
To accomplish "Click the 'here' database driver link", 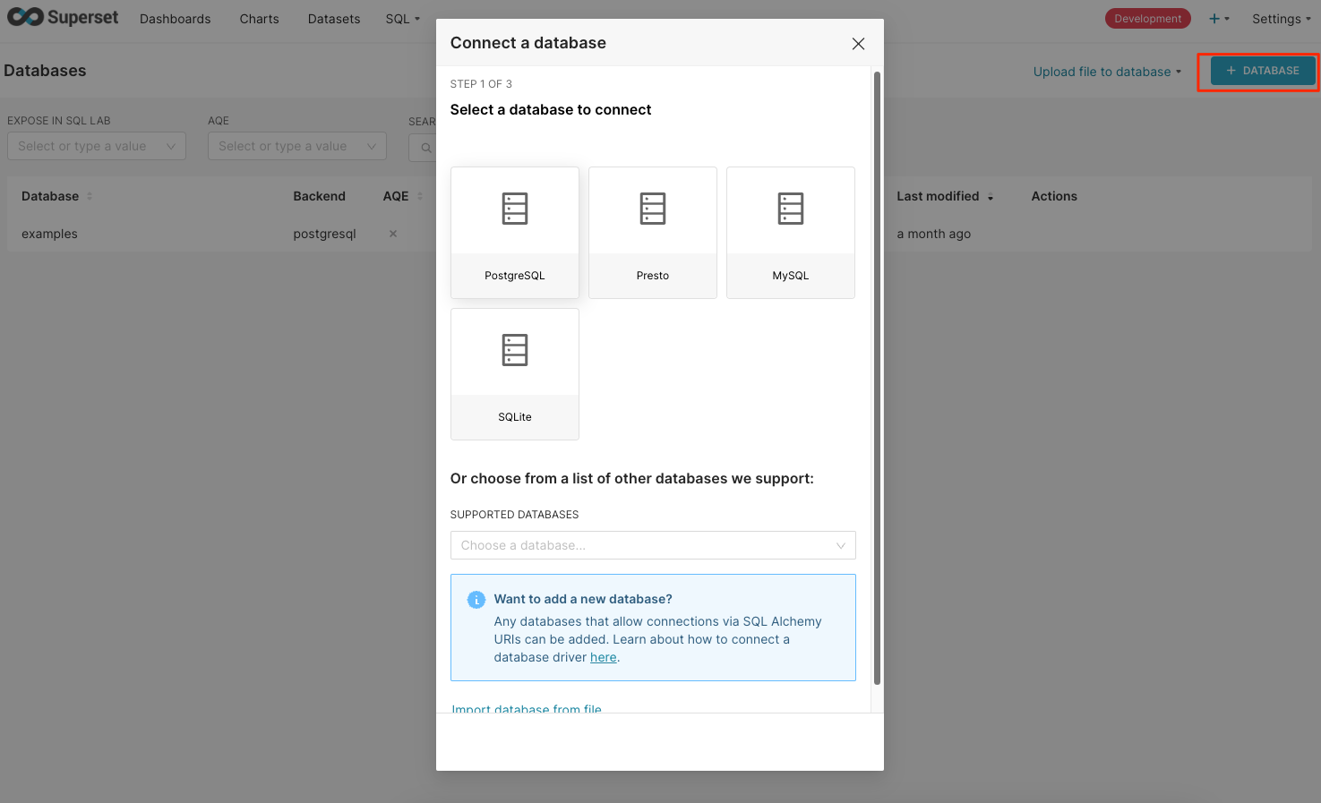I will [x=603, y=657].
